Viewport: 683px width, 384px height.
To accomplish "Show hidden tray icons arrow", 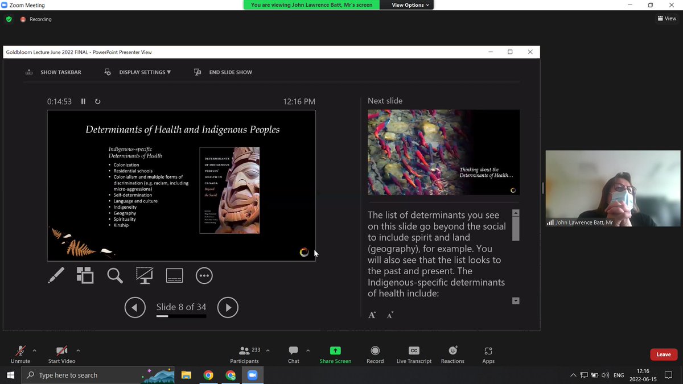I will [573, 375].
